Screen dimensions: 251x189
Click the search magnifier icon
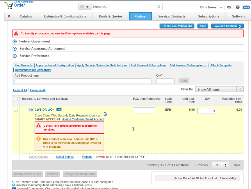[x=159, y=6]
